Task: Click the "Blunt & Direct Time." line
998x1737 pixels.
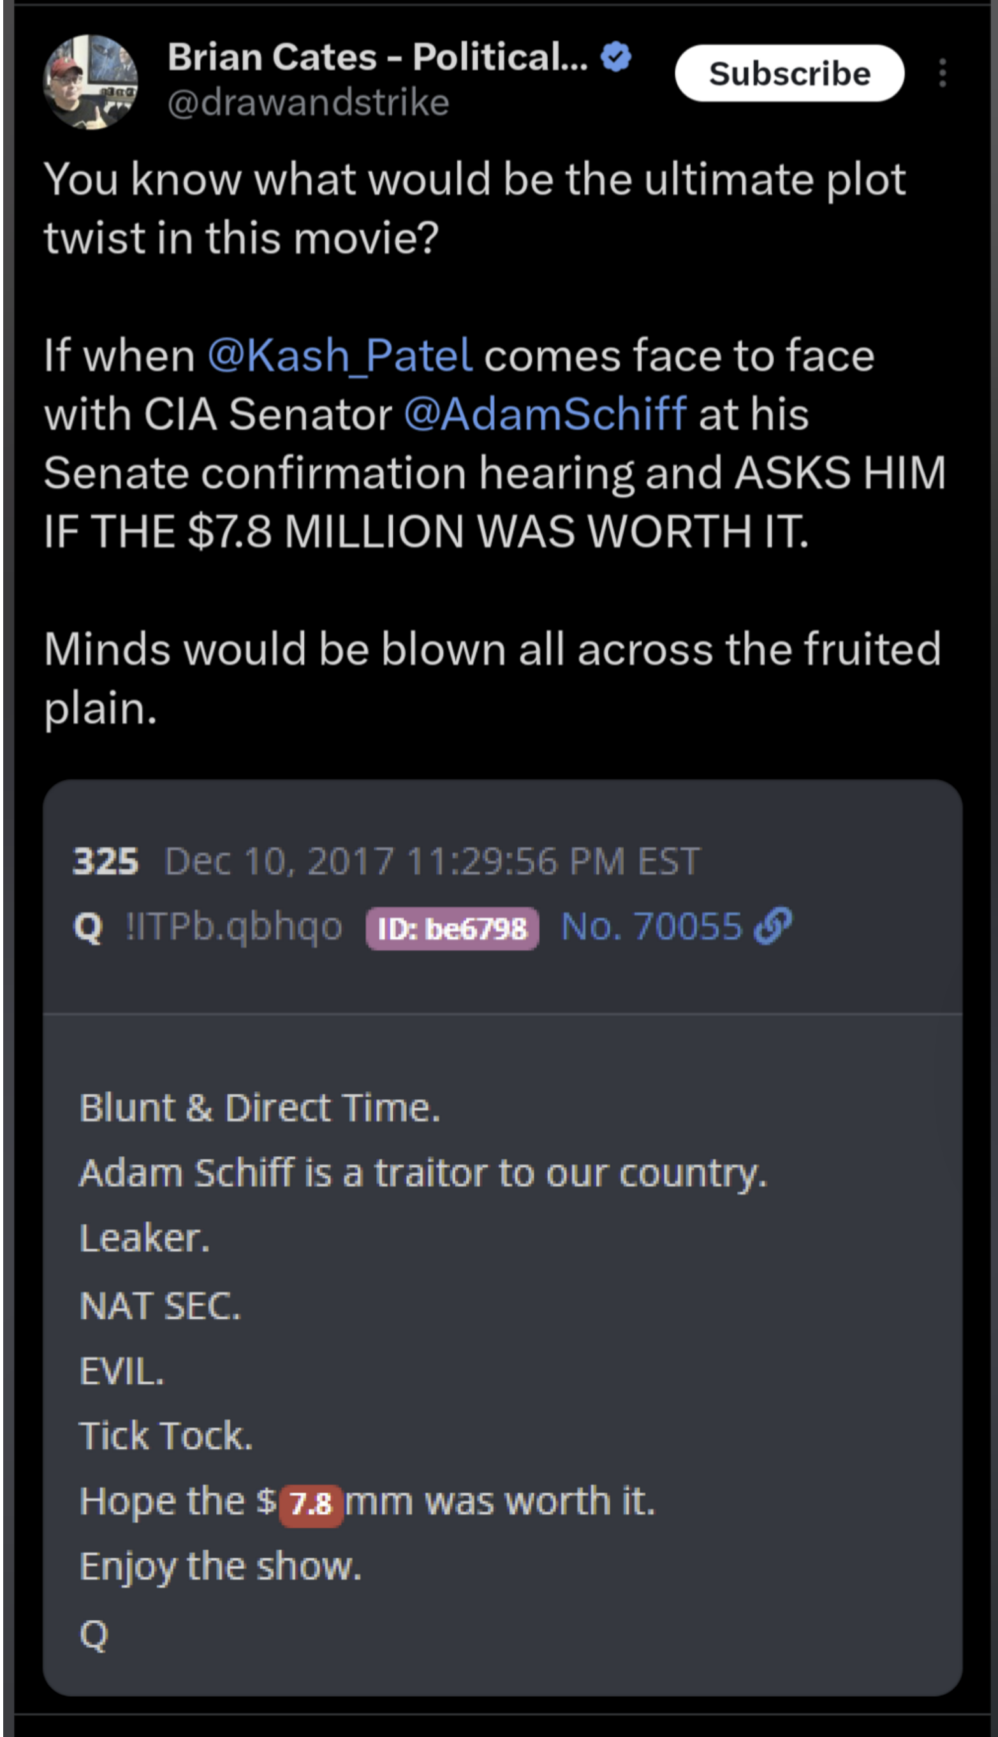Action: [259, 1108]
